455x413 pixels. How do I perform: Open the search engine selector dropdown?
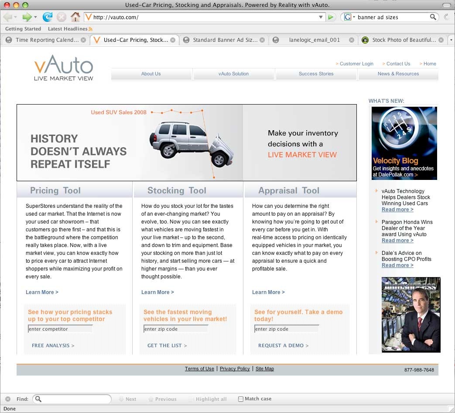(x=349, y=17)
